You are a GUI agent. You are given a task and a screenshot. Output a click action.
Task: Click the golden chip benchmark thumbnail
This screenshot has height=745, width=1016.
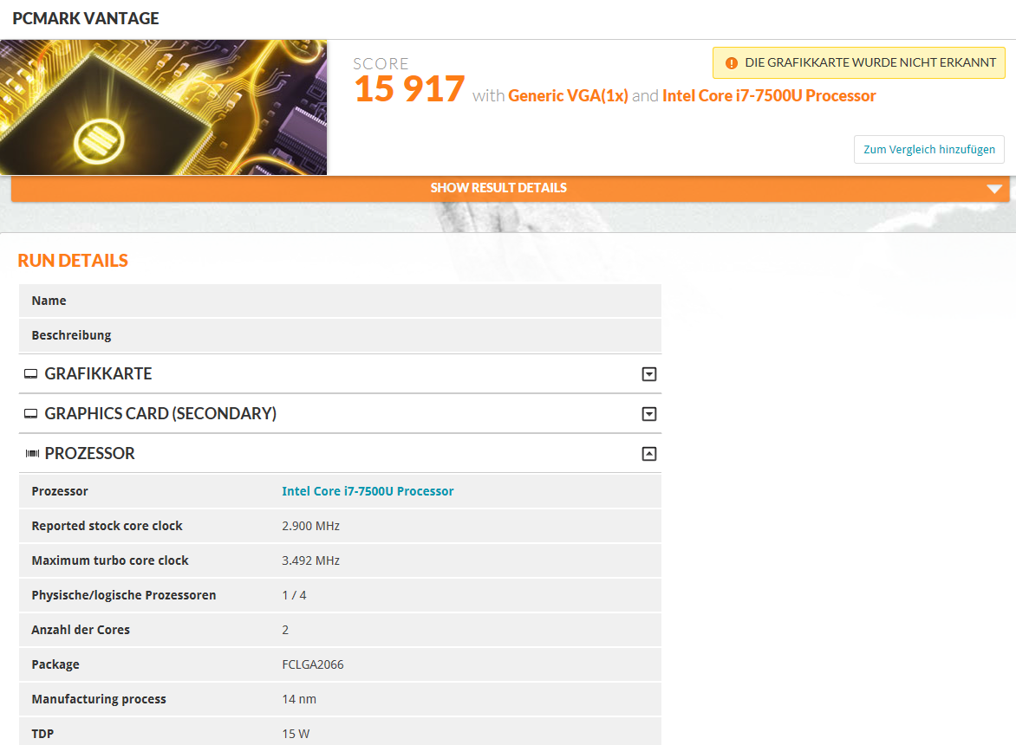point(163,107)
